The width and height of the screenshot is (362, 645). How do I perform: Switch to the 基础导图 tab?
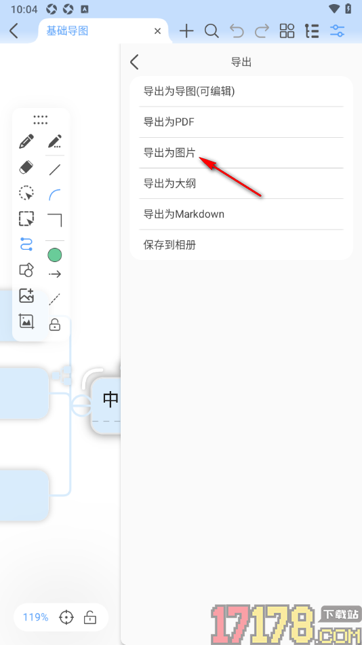pos(67,31)
